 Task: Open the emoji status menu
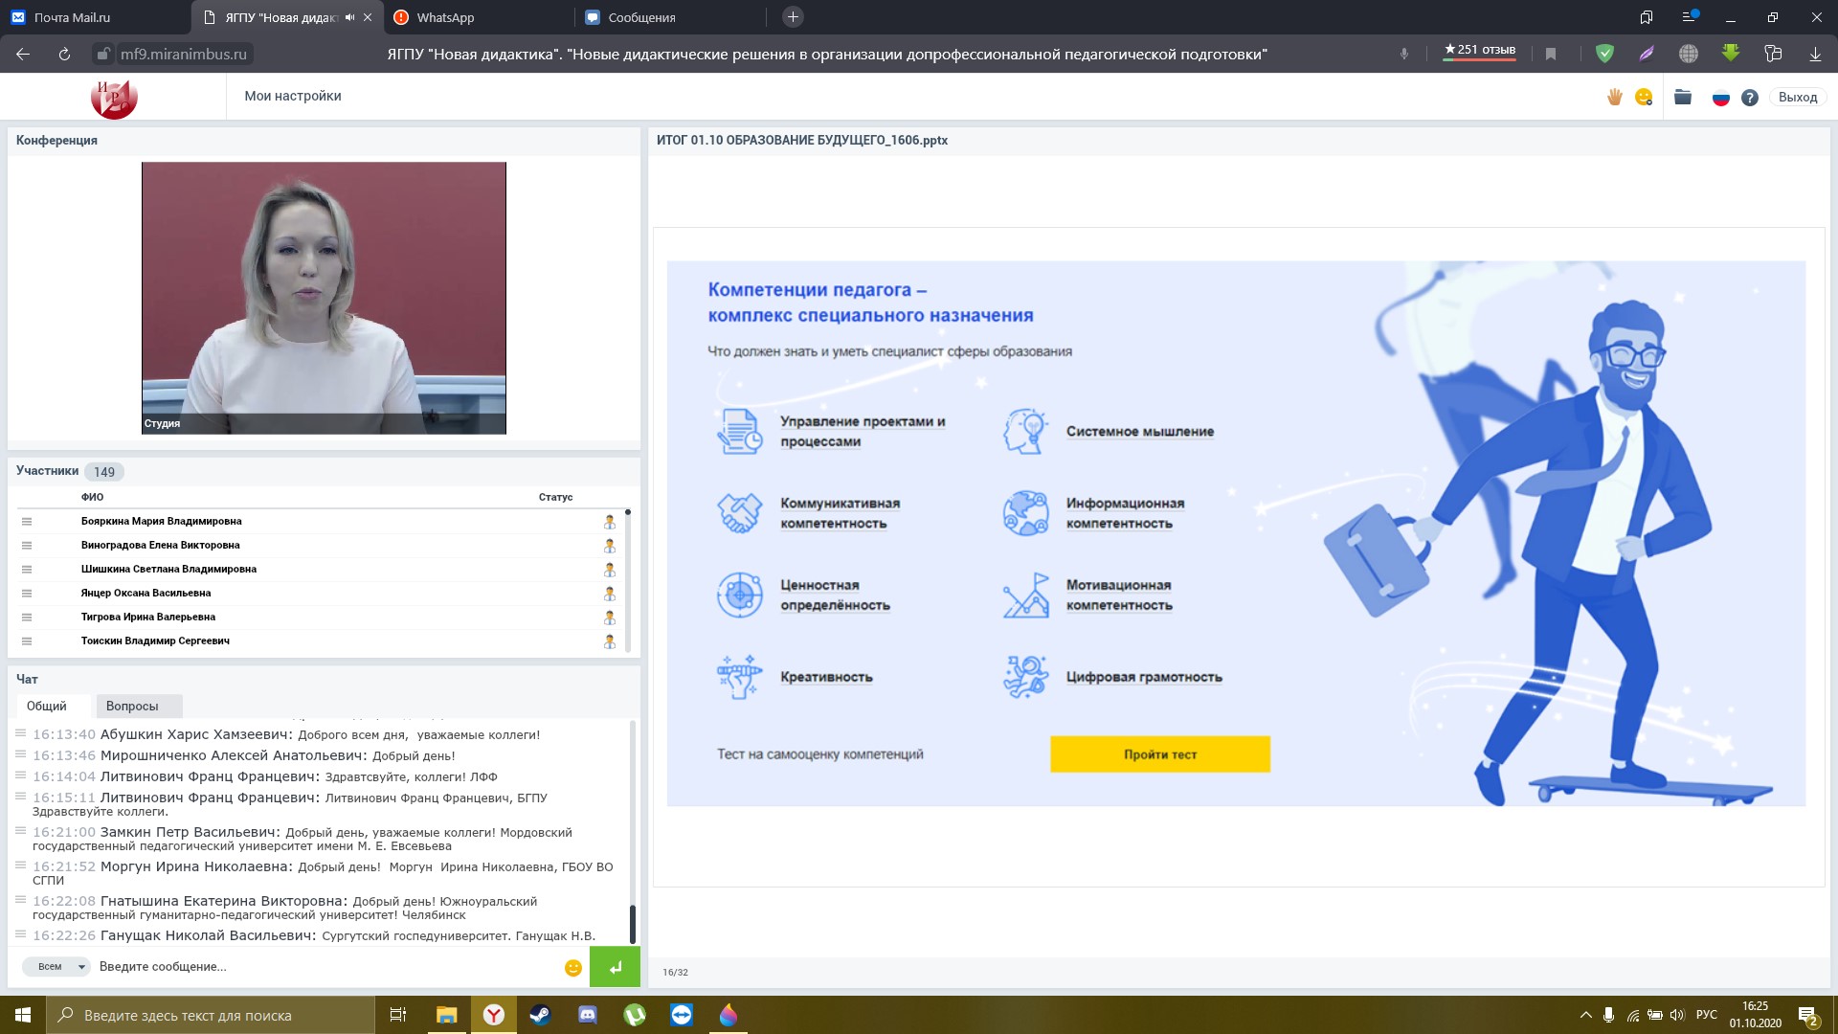click(x=1644, y=97)
